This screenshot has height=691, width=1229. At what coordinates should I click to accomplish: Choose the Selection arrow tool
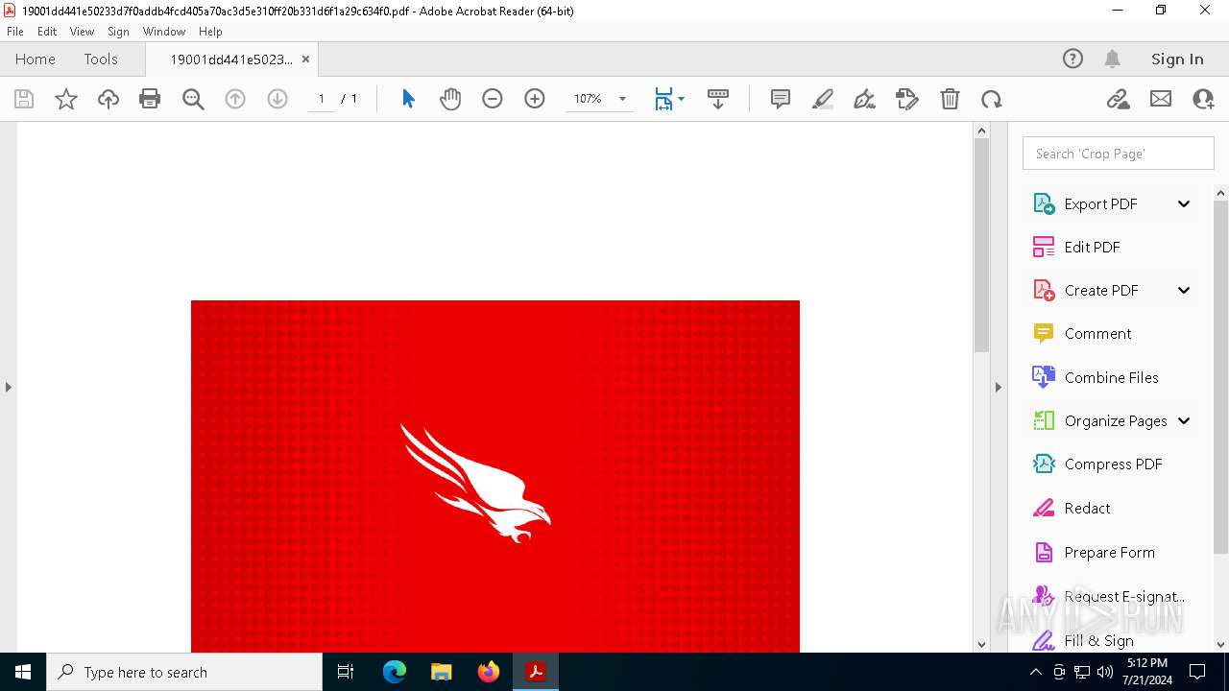point(408,99)
